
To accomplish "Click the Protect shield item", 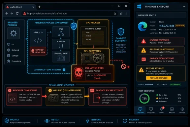I will pos(17,121).
